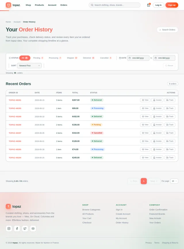Click the Home breadcrumb link
184x249 pixels.
point(8,22)
